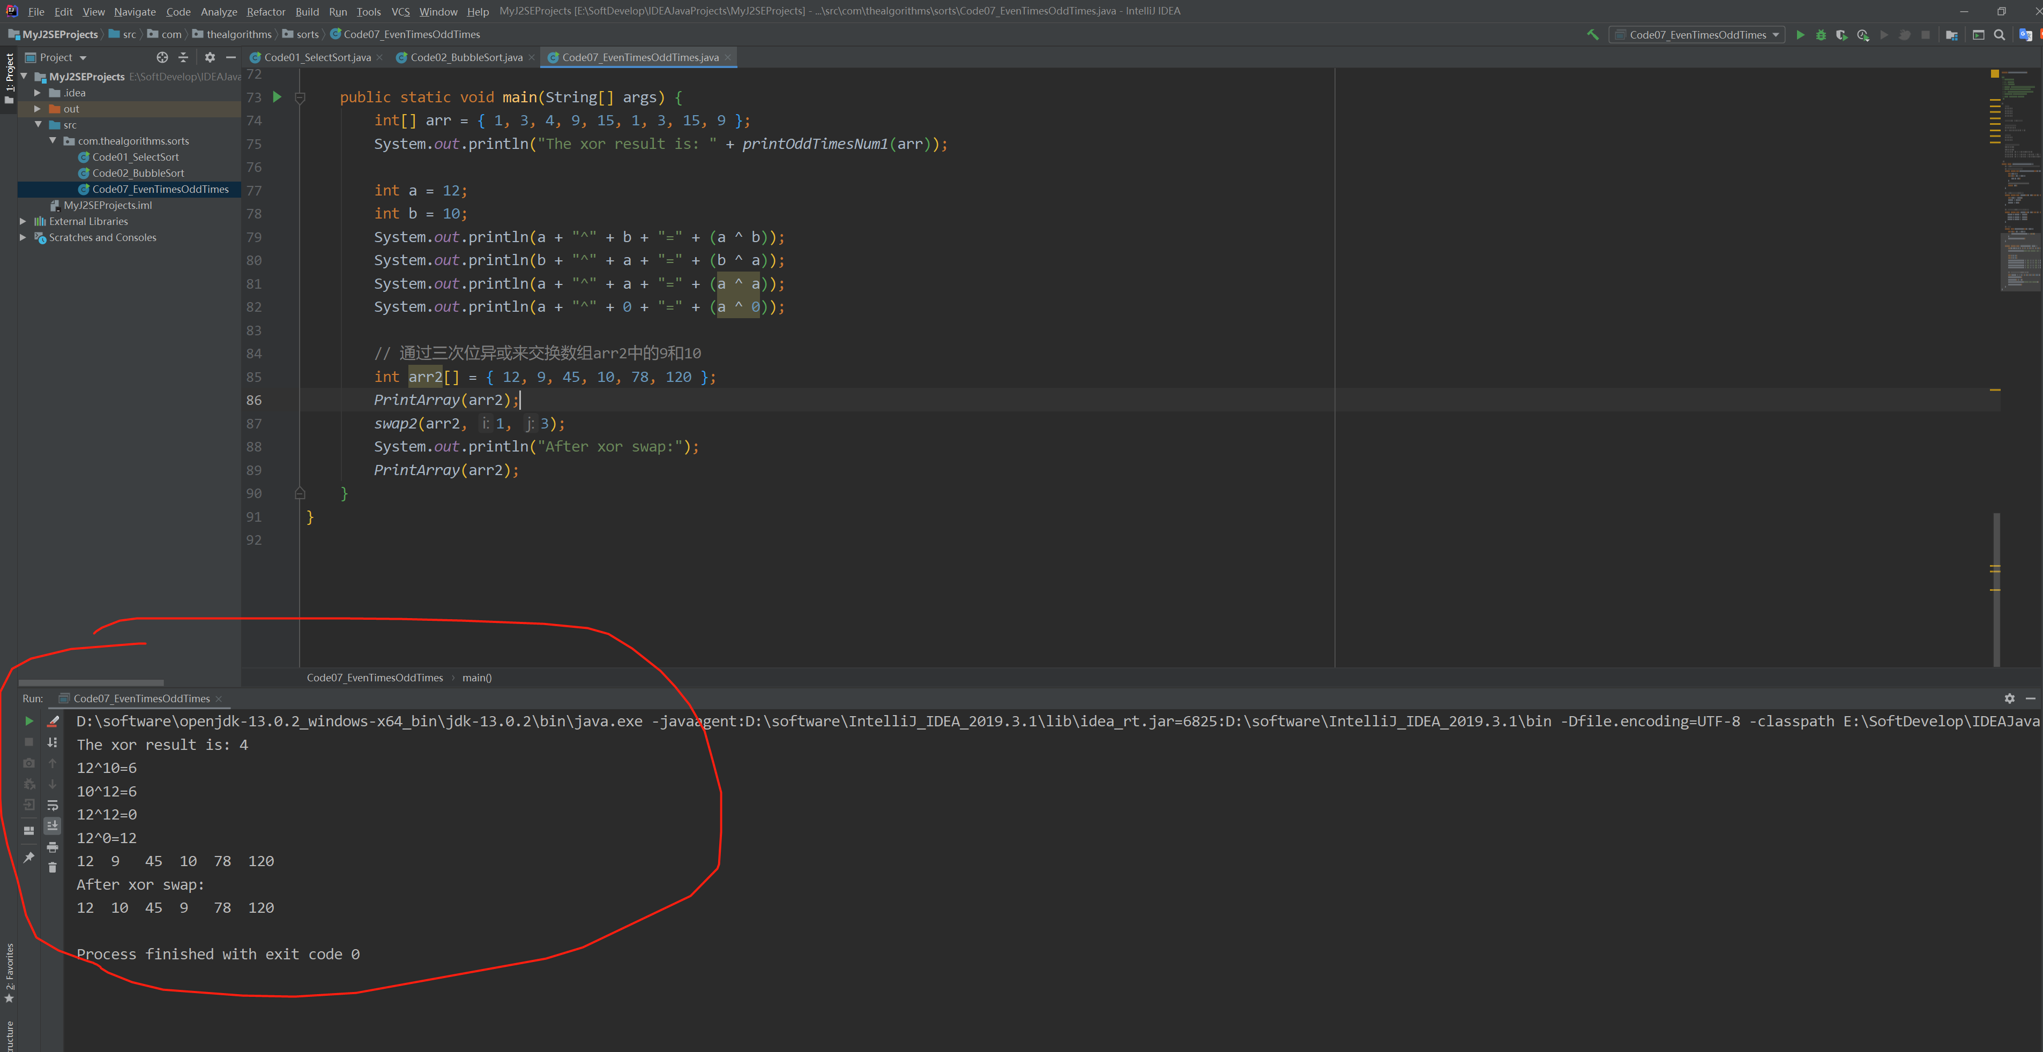Toggle Soft-Wrap in Run console
The width and height of the screenshot is (2043, 1052).
(x=53, y=805)
